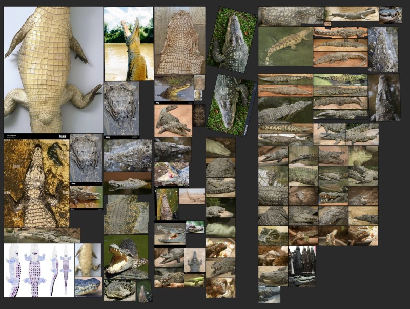This screenshot has width=410, height=309.
Task: Select the crocodile eye close-up thumbnail
Action: (x=273, y=236)
